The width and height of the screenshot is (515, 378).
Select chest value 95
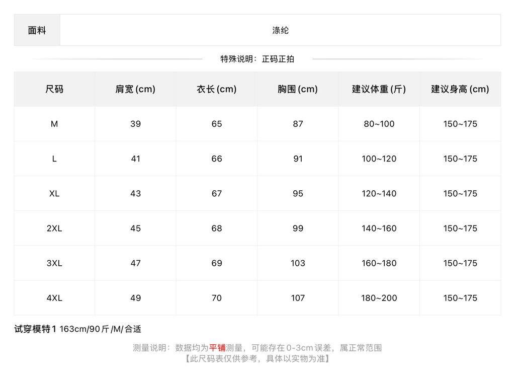click(298, 194)
